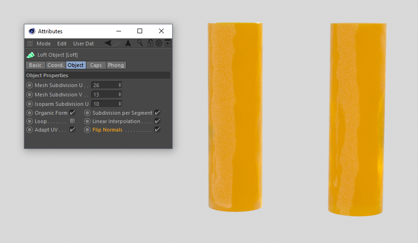
Task: Toggle Linear Interpolation checkbox
Action: click(157, 121)
